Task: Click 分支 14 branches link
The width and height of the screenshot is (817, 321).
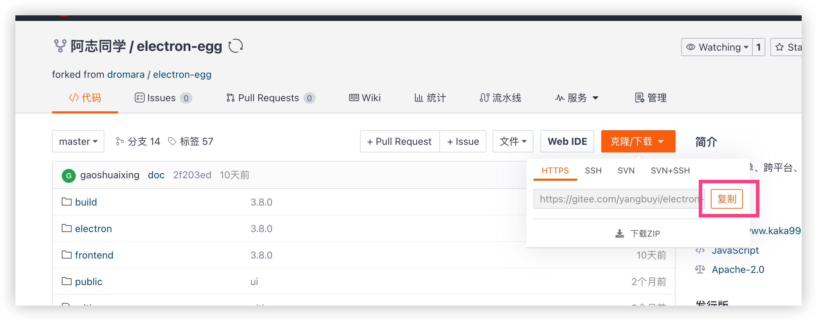Action: click(x=138, y=141)
